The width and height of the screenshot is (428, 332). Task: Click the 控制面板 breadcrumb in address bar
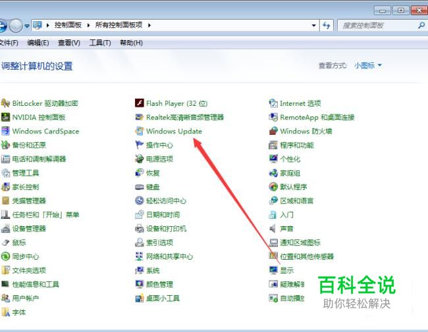68,26
